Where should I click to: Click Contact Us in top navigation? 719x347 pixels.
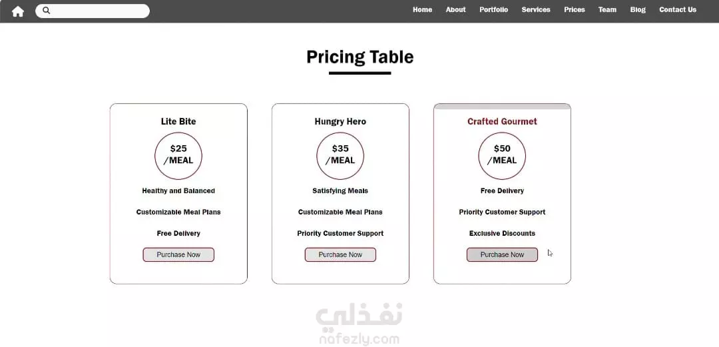tap(678, 10)
